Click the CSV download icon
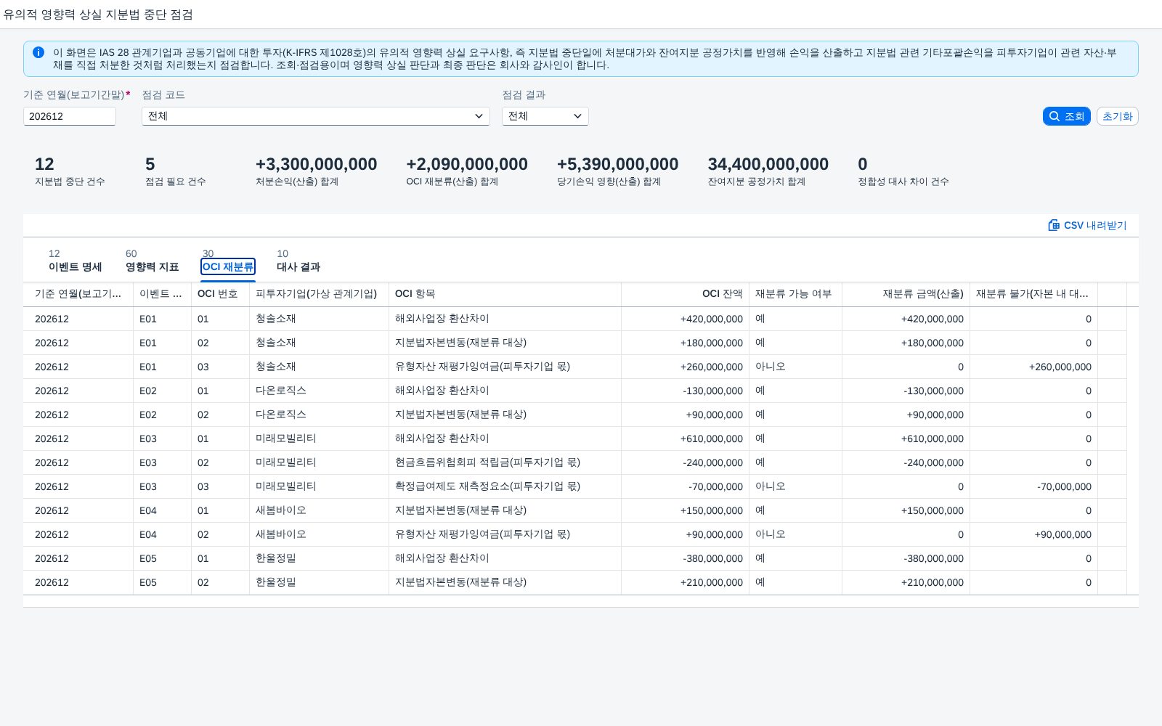This screenshot has width=1162, height=726. (x=1054, y=225)
